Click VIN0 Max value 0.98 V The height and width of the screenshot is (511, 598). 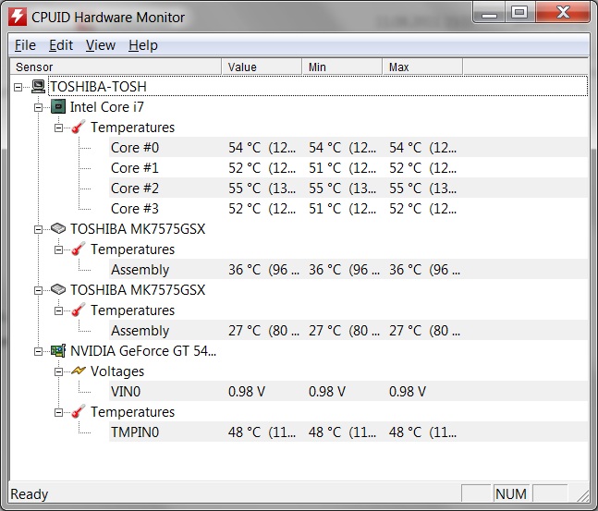408,391
